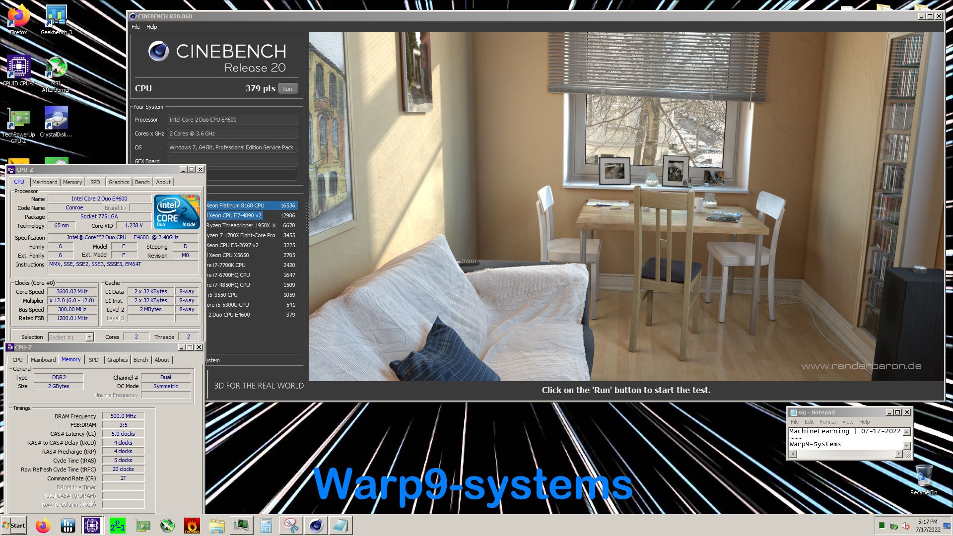Open Graphics tab in lower CPU-Z window
Screen dimensions: 953x536
(118, 360)
